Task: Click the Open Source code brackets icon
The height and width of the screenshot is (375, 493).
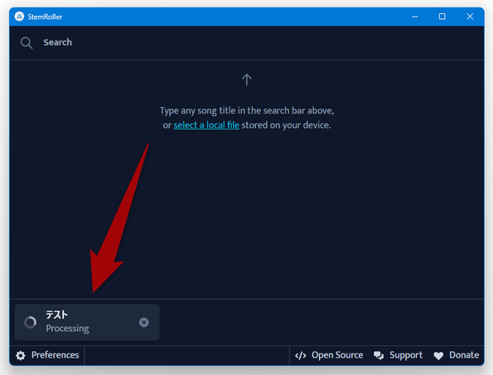Action: [301, 355]
